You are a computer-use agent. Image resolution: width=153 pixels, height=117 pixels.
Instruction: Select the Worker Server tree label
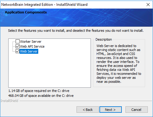pyautogui.click(x=31, y=42)
